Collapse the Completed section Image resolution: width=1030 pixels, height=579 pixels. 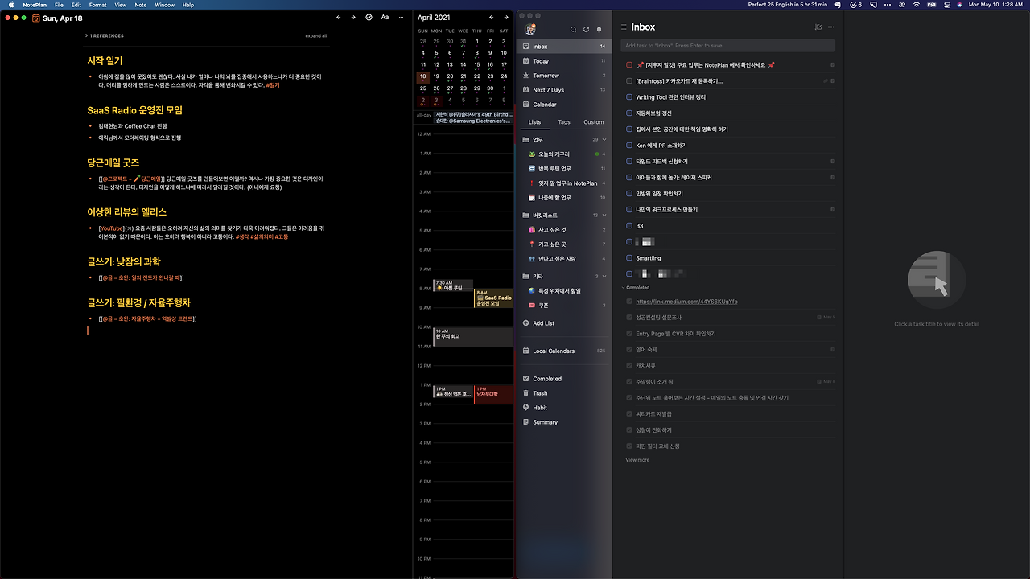[x=623, y=287]
